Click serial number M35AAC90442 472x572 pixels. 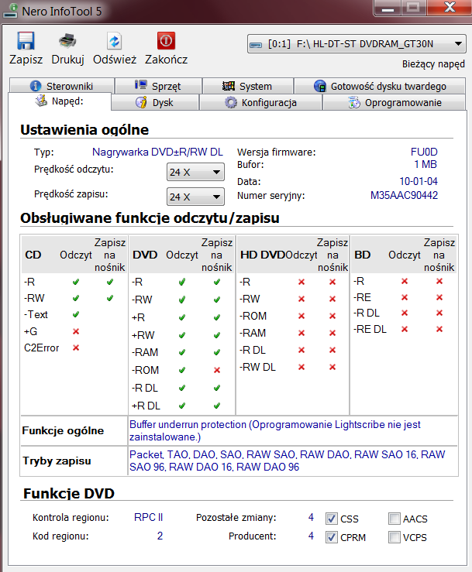[404, 196]
